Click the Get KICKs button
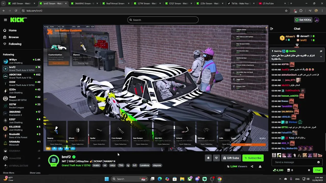The height and width of the screenshot is (183, 326). 303,20
